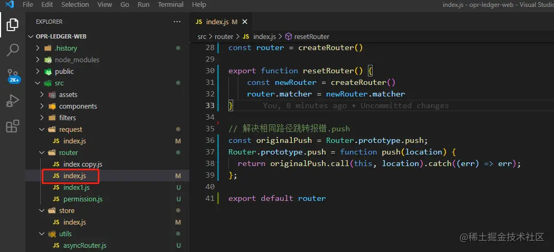This screenshot has height=252, width=554.
Task: Collapse the src folder
Action: click(38, 83)
